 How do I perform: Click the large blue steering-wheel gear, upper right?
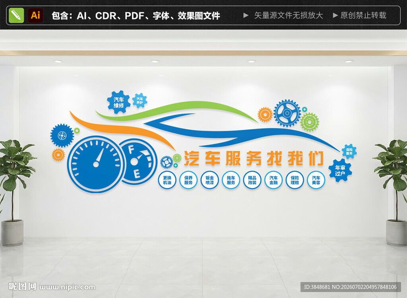287,113
